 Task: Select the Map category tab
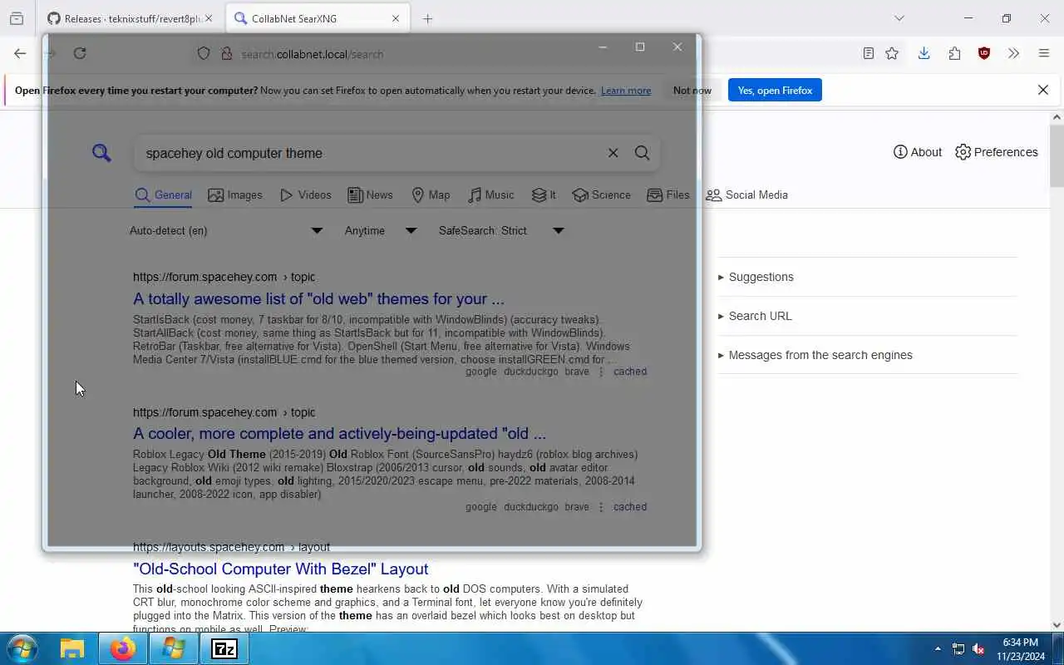coord(431,195)
